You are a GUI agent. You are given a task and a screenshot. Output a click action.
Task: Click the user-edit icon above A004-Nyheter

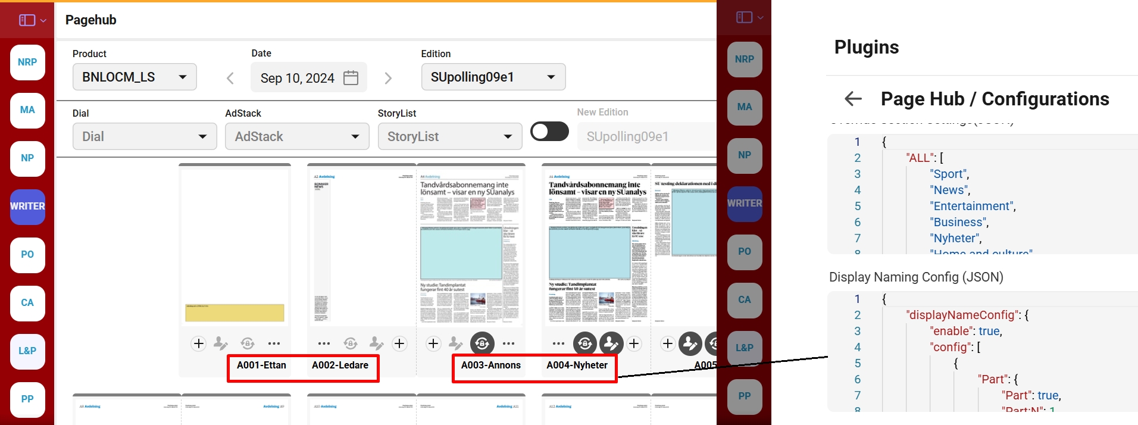click(611, 343)
